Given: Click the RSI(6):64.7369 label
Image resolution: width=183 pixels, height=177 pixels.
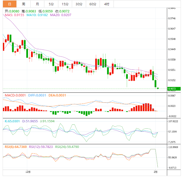Looking at the screenshot, I should coord(15,147).
